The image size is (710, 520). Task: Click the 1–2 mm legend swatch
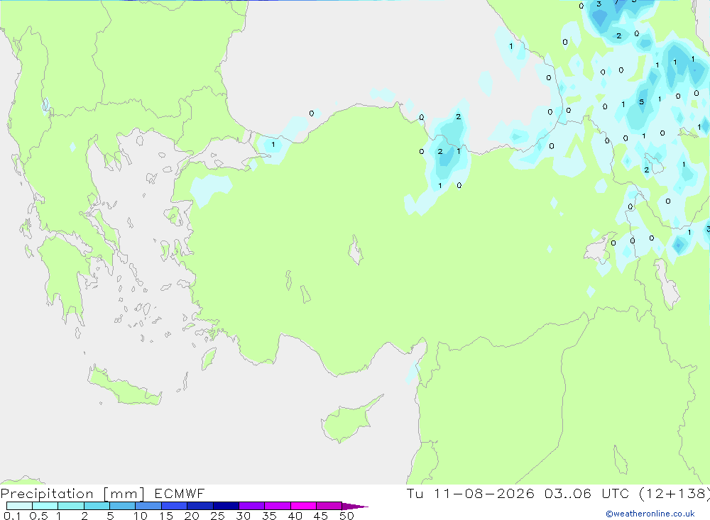(x=71, y=506)
